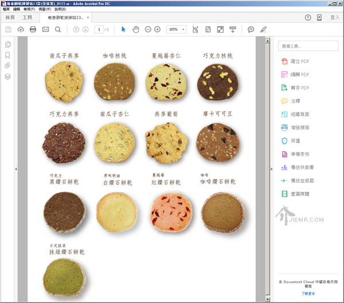Click the tools search field
The height and width of the screenshot is (303, 344).
point(308,46)
